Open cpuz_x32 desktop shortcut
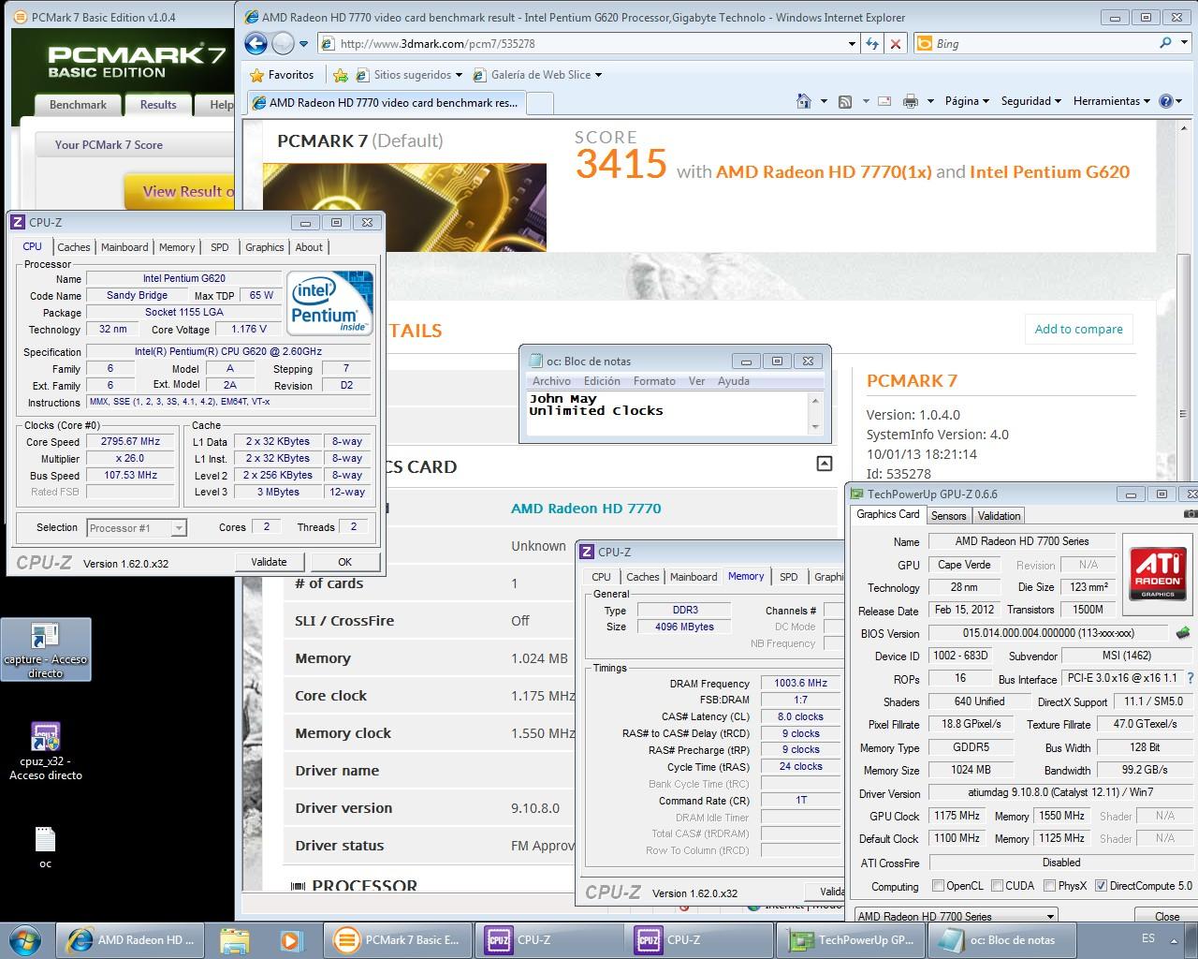Viewport: 1198px width, 959px height. [45, 751]
